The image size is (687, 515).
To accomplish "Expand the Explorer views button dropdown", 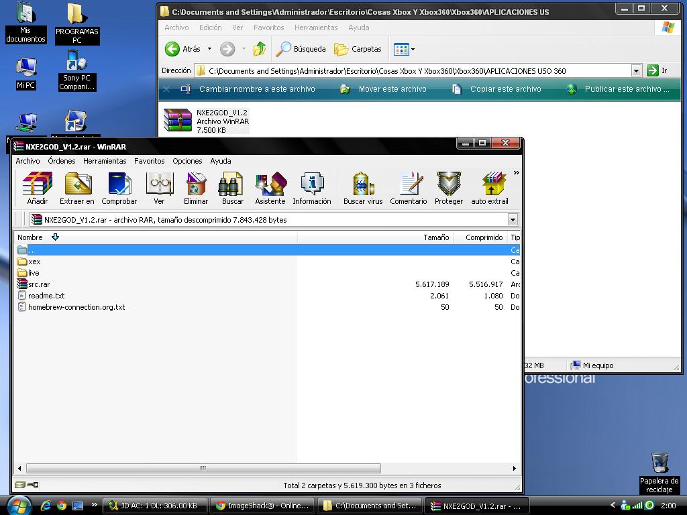I will coord(413,49).
